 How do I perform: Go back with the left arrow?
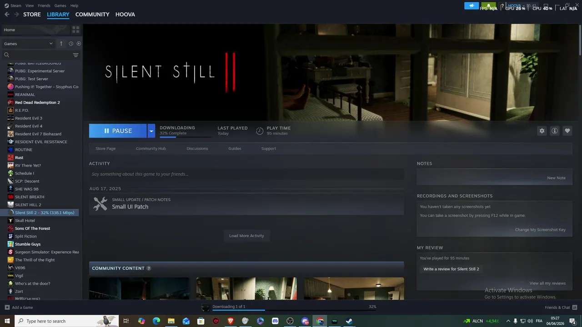point(7,15)
